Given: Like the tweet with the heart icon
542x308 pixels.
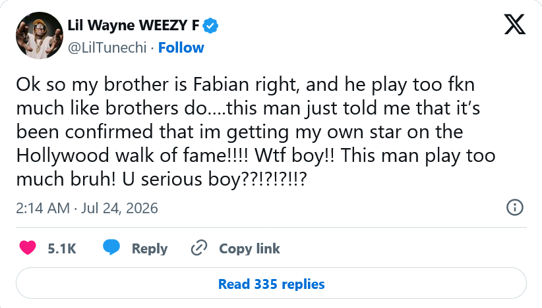Looking at the screenshot, I should pos(28,248).
